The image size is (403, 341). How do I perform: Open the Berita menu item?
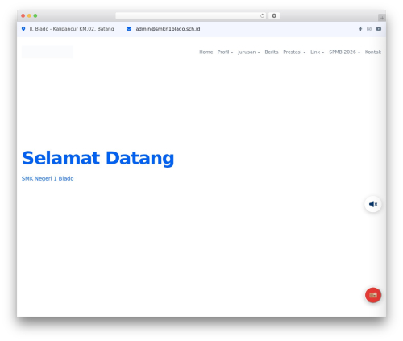coord(272,52)
